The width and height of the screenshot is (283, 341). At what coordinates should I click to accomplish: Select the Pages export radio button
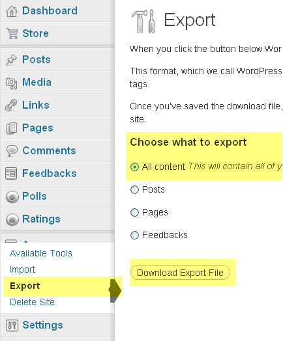click(134, 212)
